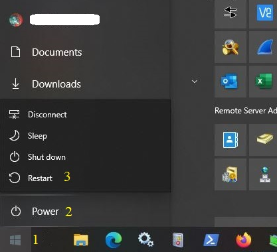Select Restart in power menu
The image size is (277, 252).
pyautogui.click(x=85, y=178)
